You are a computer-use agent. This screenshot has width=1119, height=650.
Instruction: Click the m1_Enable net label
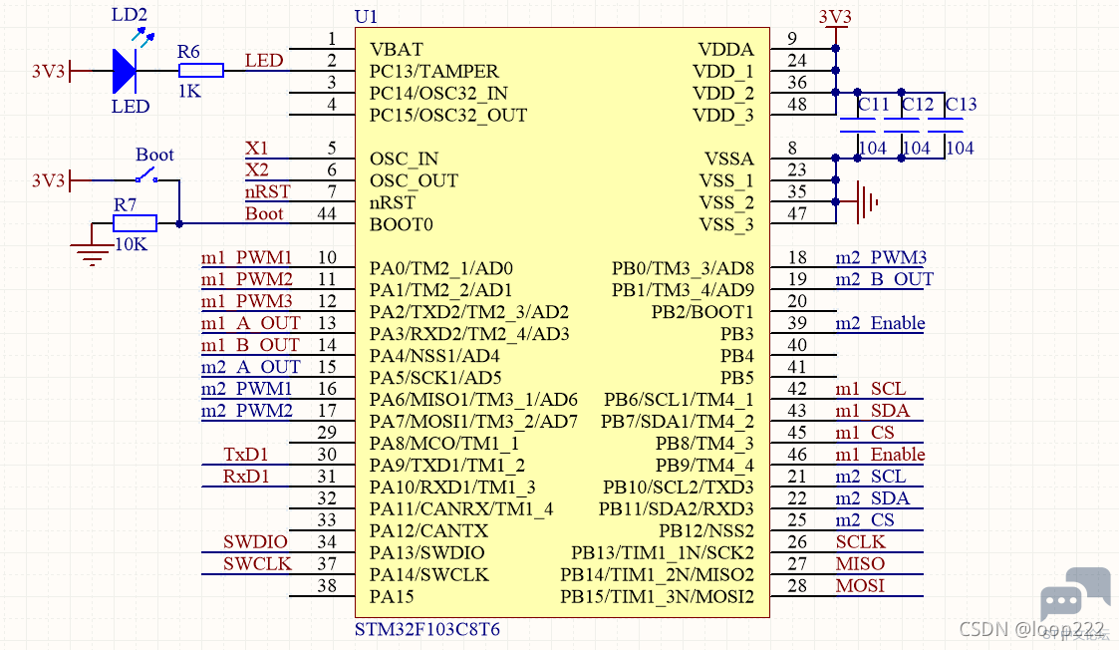click(x=881, y=455)
